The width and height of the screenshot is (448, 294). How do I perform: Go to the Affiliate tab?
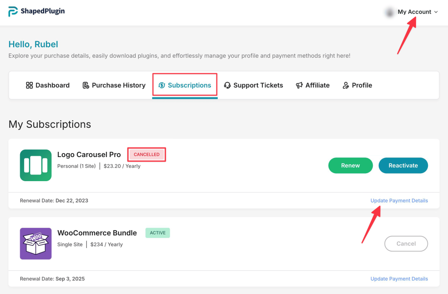pos(317,85)
